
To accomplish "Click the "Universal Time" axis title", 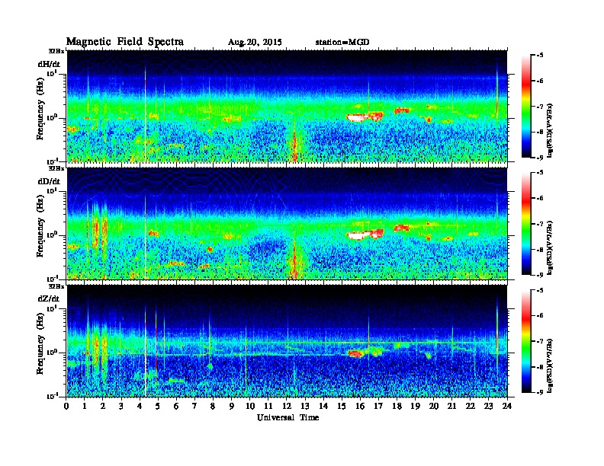I will pyautogui.click(x=288, y=417).
